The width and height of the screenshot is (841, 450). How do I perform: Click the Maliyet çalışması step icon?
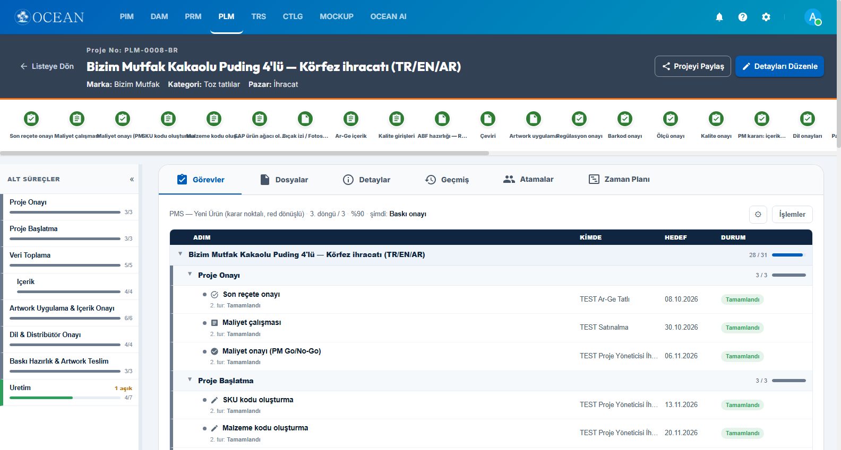pyautogui.click(x=77, y=119)
